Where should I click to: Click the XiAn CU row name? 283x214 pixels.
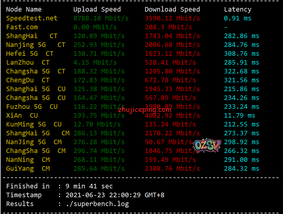pos(22,116)
